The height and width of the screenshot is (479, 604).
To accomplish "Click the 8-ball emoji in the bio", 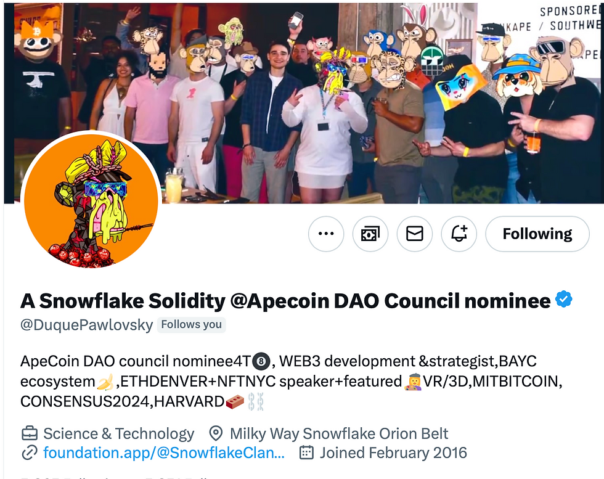I will point(261,361).
